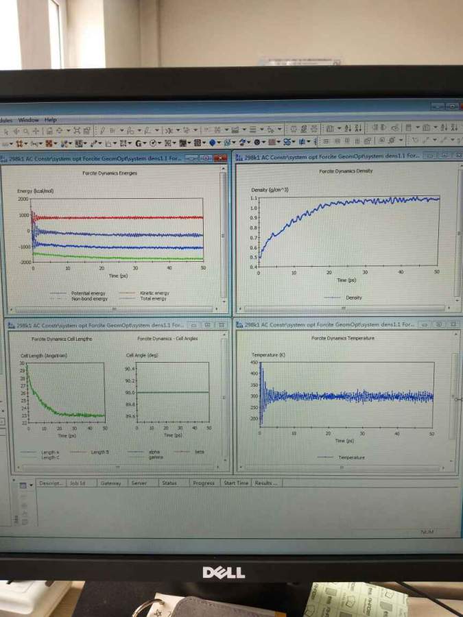
Task: Expand dropdown next to jobs table icon
Action: click(x=31, y=485)
